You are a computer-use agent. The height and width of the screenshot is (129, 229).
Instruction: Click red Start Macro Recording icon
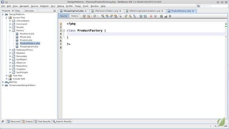(151, 16)
